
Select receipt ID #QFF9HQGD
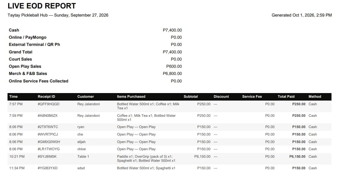tap(48, 104)
